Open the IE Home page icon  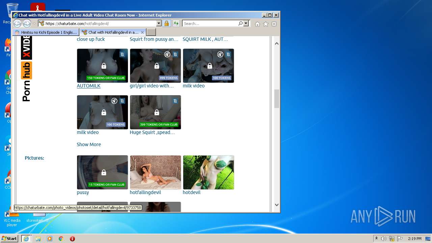click(258, 24)
